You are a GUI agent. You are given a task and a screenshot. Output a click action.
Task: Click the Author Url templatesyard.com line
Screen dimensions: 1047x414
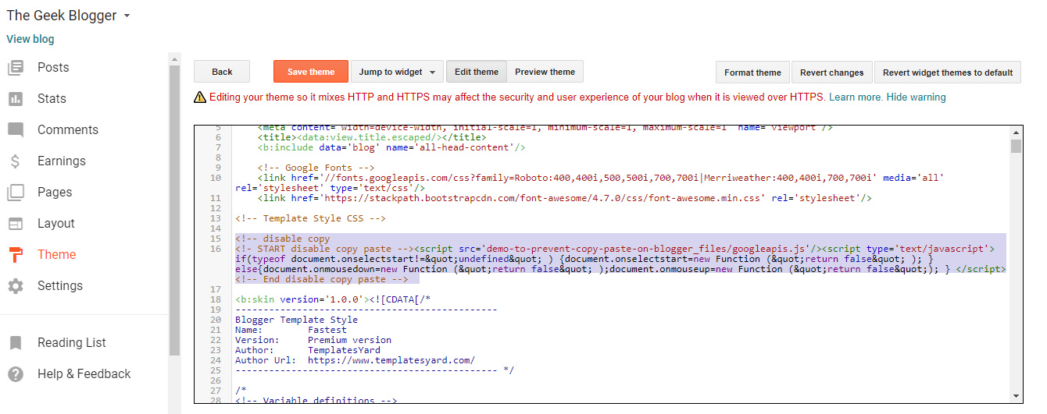[355, 360]
